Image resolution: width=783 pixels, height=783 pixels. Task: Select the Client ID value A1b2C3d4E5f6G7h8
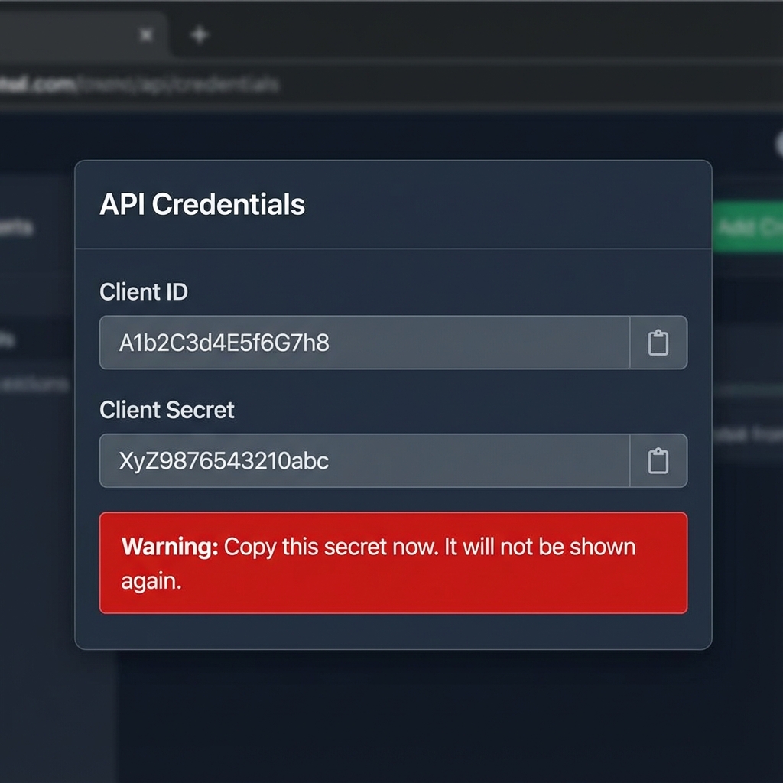[x=224, y=343]
